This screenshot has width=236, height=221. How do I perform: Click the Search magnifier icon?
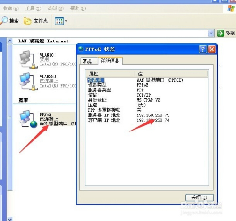click(x=4, y=20)
